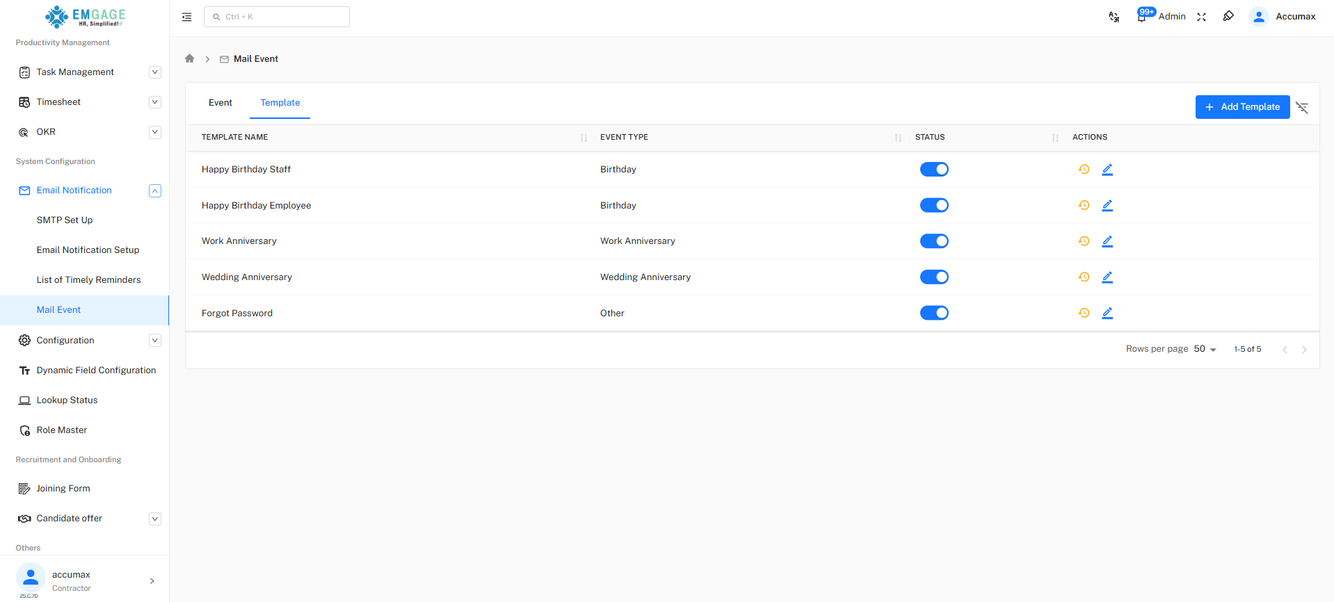The height and width of the screenshot is (602, 1334).
Task: Open Rows per page dropdown
Action: tap(1205, 349)
